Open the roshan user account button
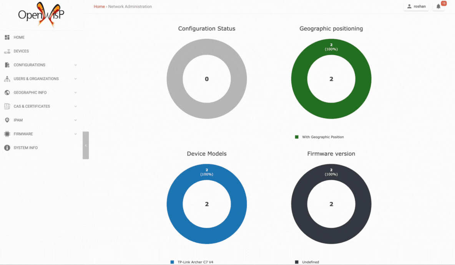The height and width of the screenshot is (265, 455). click(x=416, y=7)
